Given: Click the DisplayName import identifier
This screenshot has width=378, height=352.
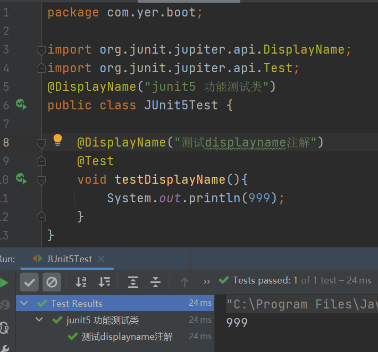Looking at the screenshot, I should click(304, 50).
